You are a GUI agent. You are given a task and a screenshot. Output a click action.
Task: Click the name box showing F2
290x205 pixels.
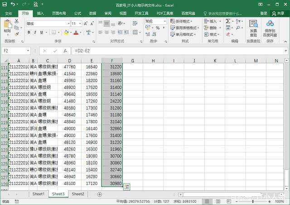click(x=16, y=51)
